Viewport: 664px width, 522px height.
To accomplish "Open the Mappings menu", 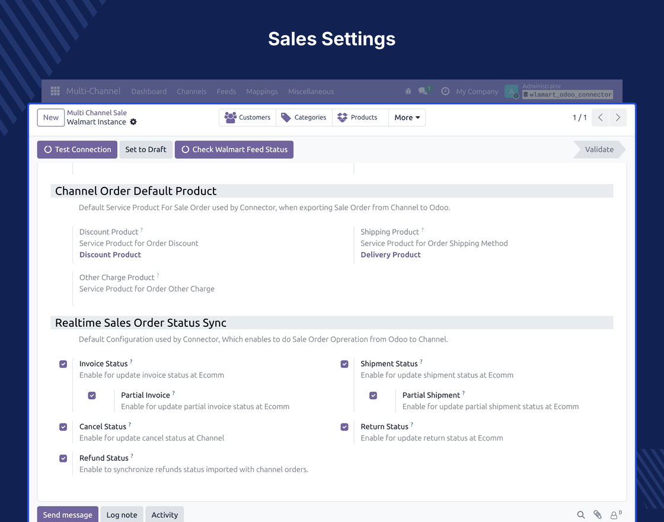I will 261,91.
